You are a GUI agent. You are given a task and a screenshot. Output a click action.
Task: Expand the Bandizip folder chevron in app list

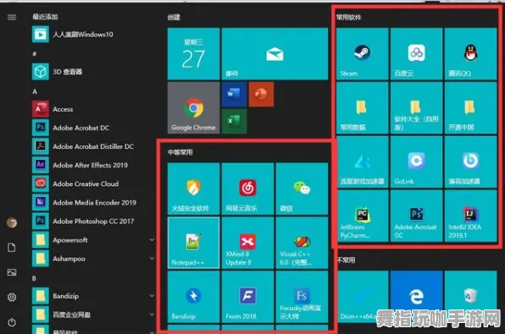tap(152, 296)
